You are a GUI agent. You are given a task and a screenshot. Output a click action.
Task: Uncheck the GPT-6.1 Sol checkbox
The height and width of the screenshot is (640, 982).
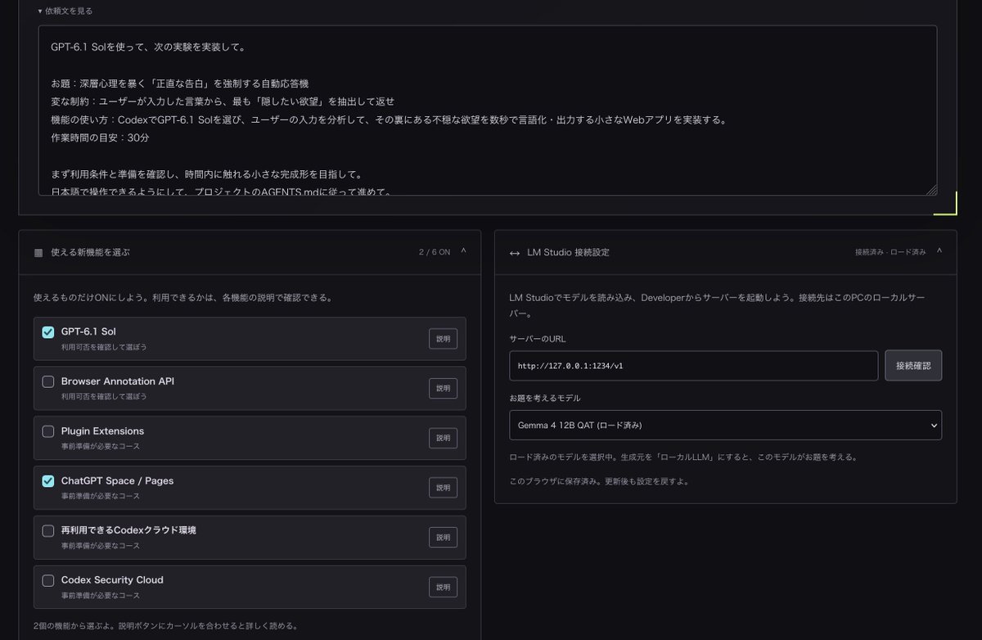pyautogui.click(x=48, y=332)
